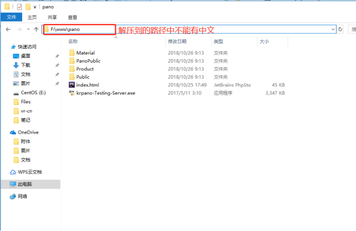The width and height of the screenshot is (356, 231).
Task: Open 图片 under quick access
Action: coord(25,83)
